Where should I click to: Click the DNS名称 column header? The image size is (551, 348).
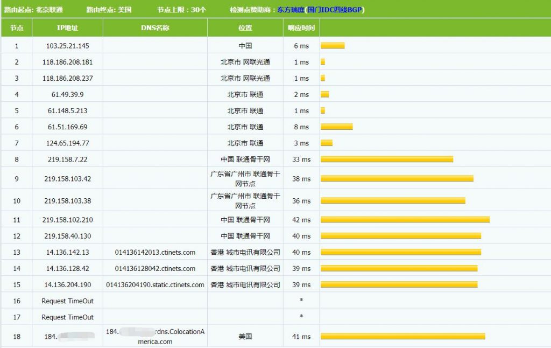155,28
